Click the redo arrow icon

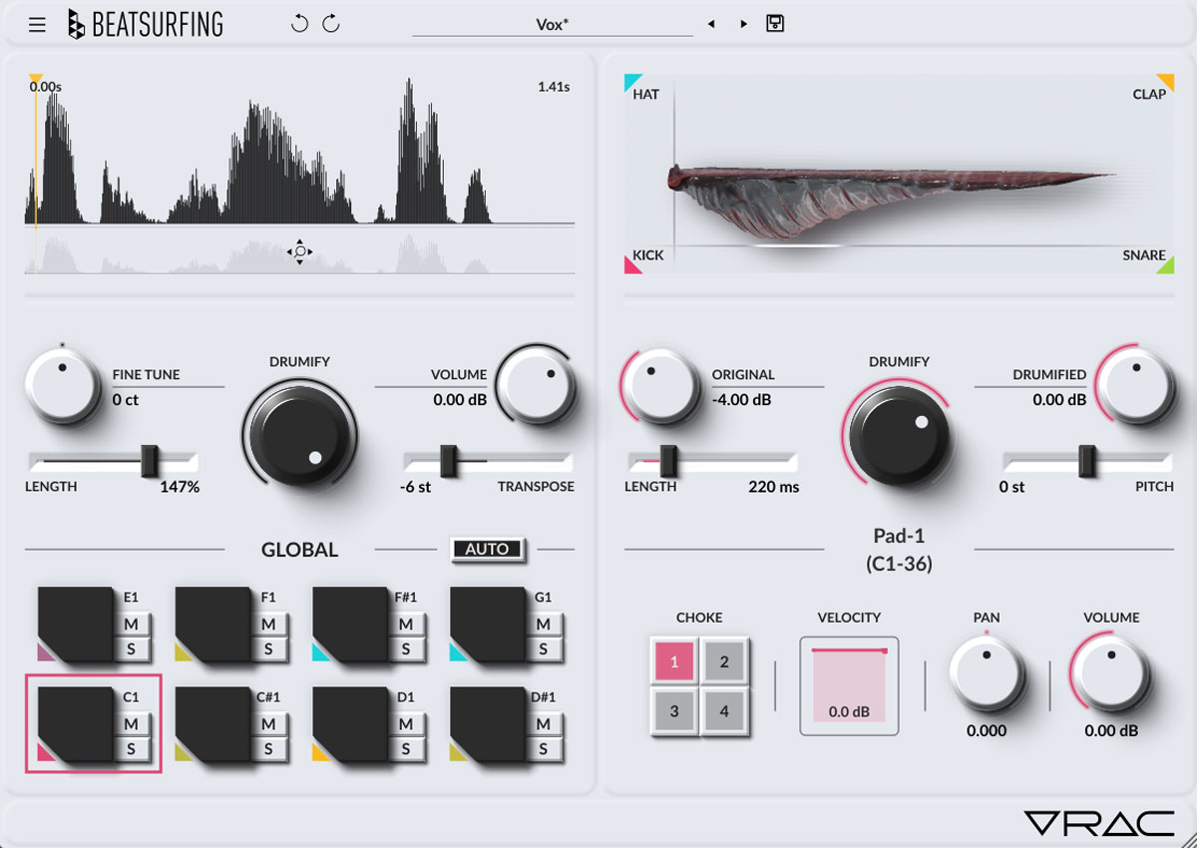pos(331,24)
